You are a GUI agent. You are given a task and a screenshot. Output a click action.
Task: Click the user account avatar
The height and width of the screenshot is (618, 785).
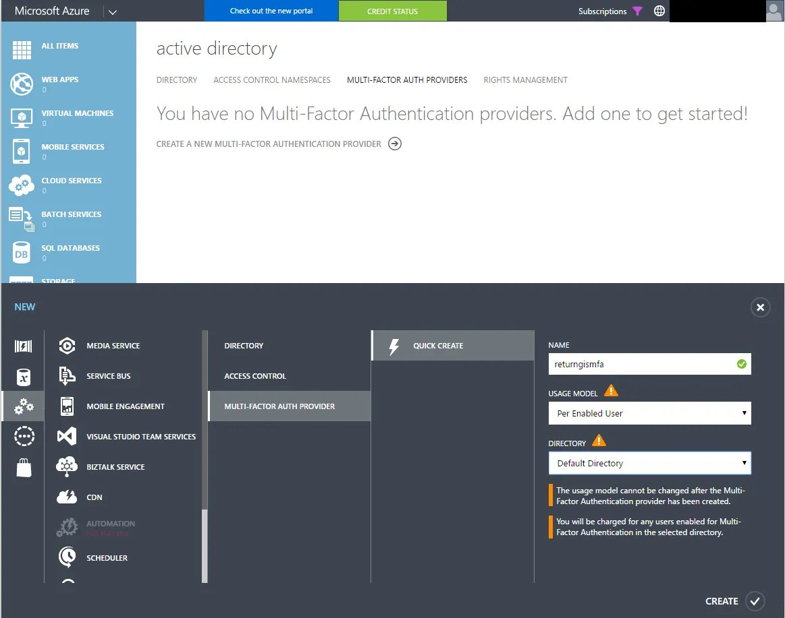tap(774, 11)
